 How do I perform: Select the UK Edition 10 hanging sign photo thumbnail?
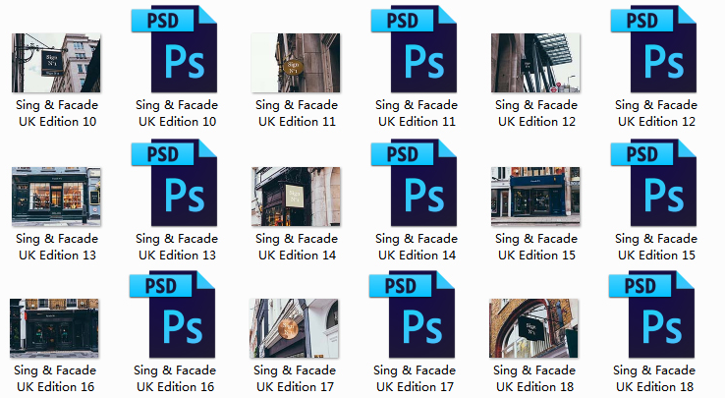[x=56, y=63]
